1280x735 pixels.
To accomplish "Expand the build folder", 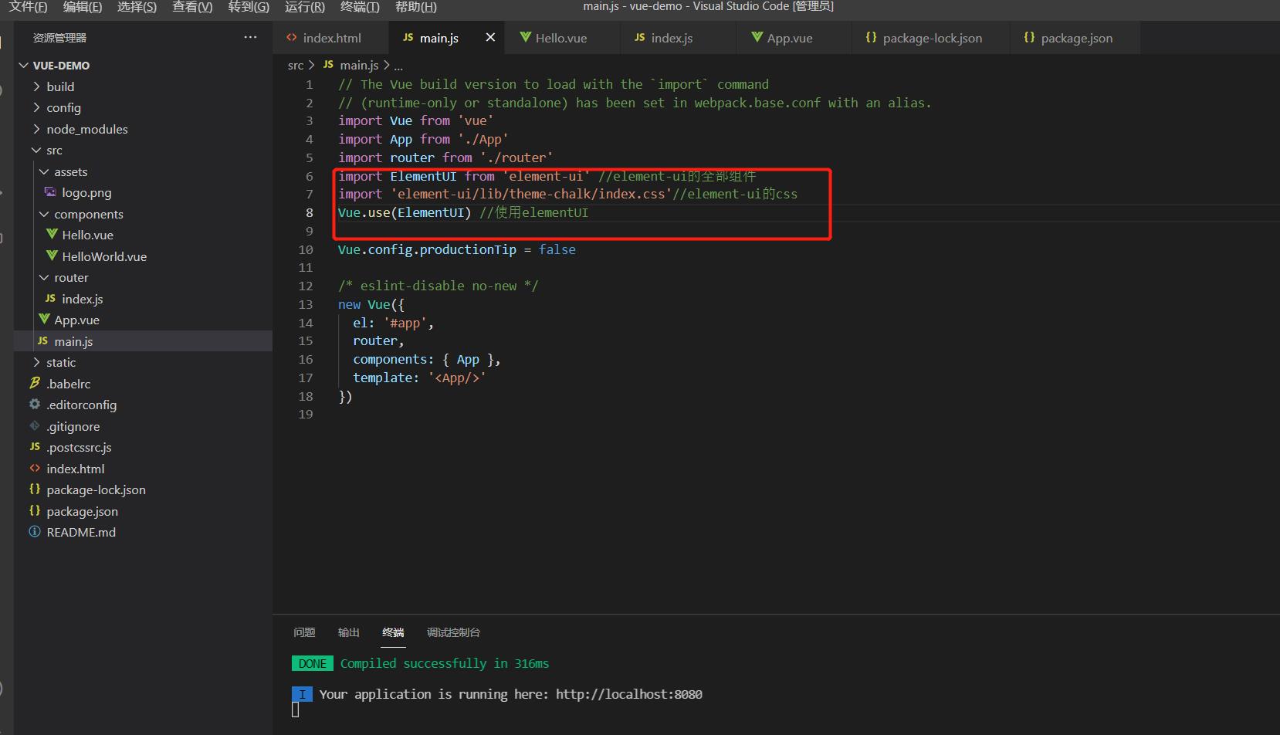I will (36, 86).
